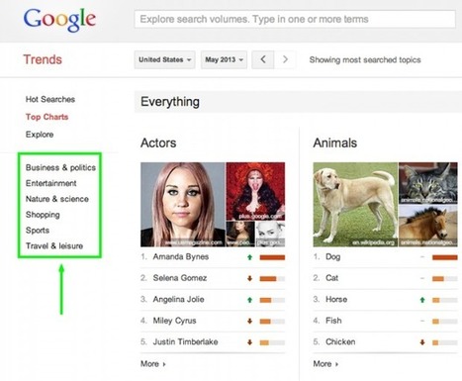The image size is (462, 381).
Task: Select Nature & science category
Action: click(57, 199)
